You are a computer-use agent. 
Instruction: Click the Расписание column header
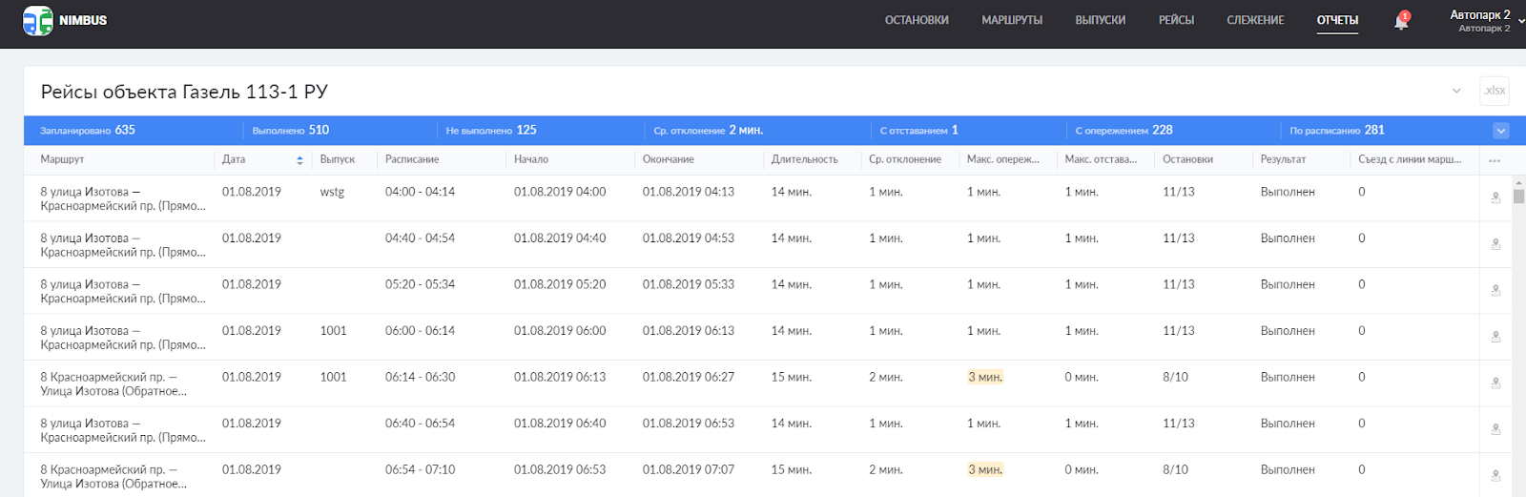click(x=412, y=160)
